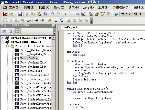Select View Code button in project pane
The height and width of the screenshot is (110, 145).
tap(4, 31)
